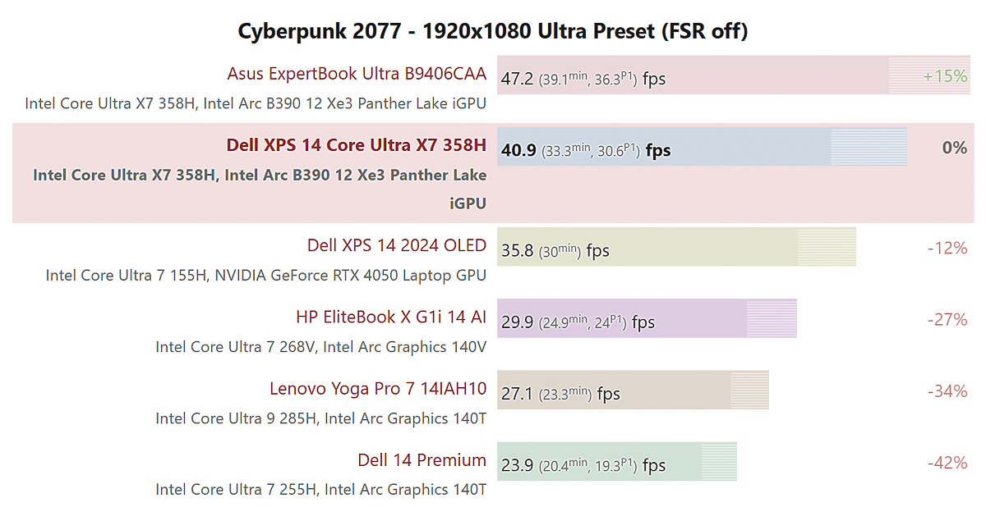Click the 47.2 fps bar value
Image resolution: width=986 pixels, height=507 pixels.
coord(583,79)
